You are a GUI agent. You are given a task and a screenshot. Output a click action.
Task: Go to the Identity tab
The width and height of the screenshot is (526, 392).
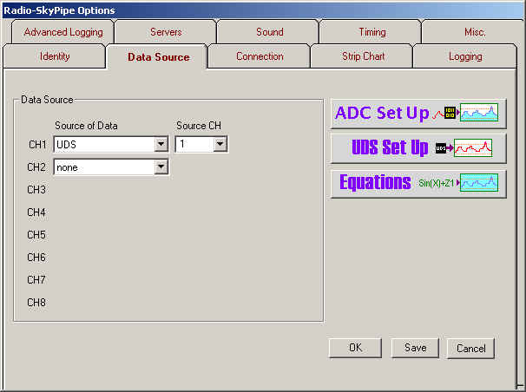pos(55,56)
